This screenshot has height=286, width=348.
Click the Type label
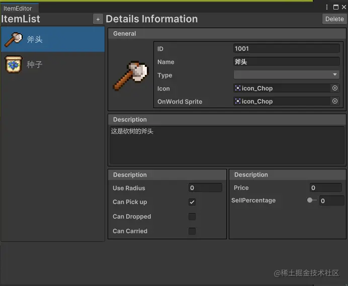[164, 75]
